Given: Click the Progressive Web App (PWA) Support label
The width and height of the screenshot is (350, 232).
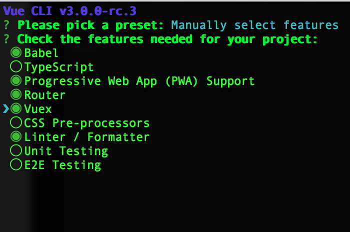Looking at the screenshot, I should tap(139, 80).
